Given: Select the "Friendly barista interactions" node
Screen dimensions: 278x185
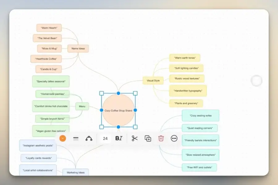Looking at the screenshot, I should click(x=200, y=140).
